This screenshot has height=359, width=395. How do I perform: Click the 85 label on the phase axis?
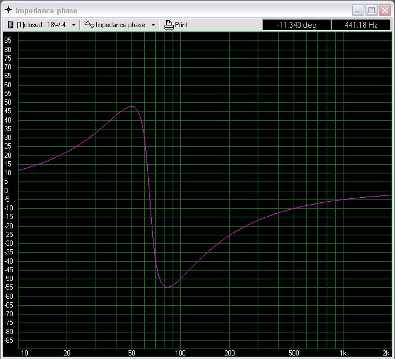point(8,40)
